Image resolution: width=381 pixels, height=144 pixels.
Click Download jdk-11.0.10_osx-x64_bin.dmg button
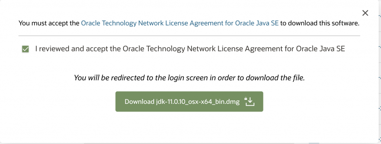[x=189, y=102]
